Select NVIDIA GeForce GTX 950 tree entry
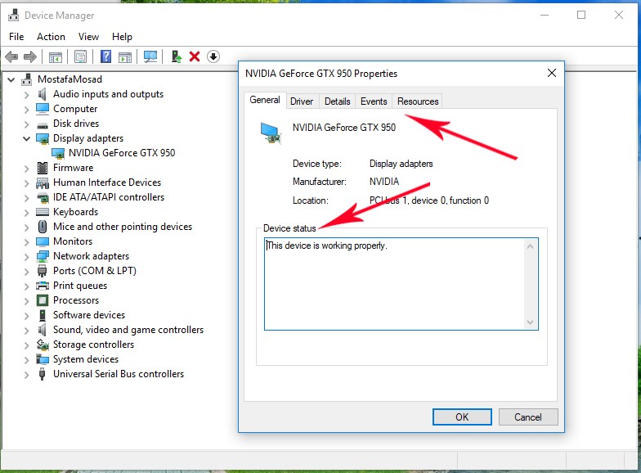 point(122,153)
